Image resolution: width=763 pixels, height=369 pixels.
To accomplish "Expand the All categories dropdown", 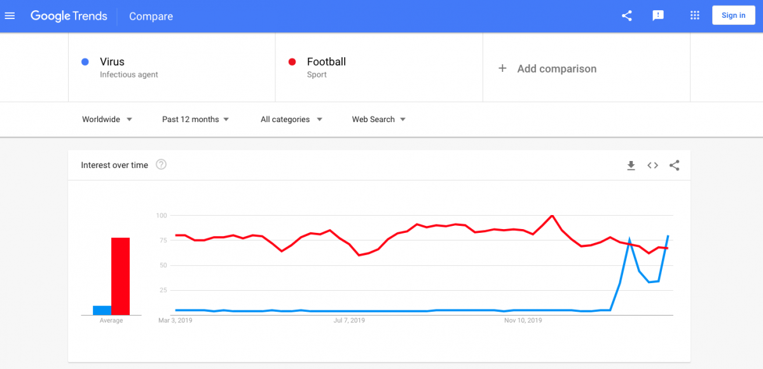I will pos(291,119).
